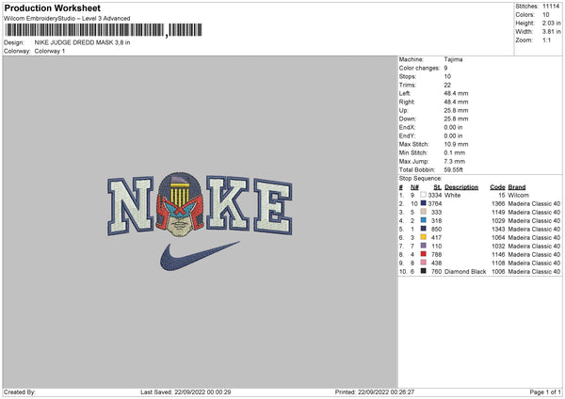Pick the beige swatch beside code 1149
The width and height of the screenshot is (565, 399).
click(x=423, y=212)
